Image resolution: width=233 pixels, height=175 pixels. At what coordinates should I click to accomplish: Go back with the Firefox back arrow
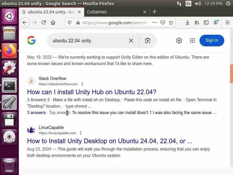click(25, 23)
